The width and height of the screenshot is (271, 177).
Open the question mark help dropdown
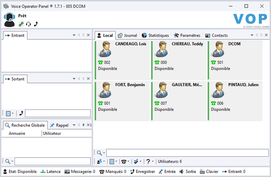coord(150,161)
